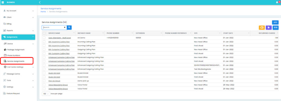Screen dimensions: 281x101
Task: Click the Phone Numbers icon
Action: tap(5, 55)
